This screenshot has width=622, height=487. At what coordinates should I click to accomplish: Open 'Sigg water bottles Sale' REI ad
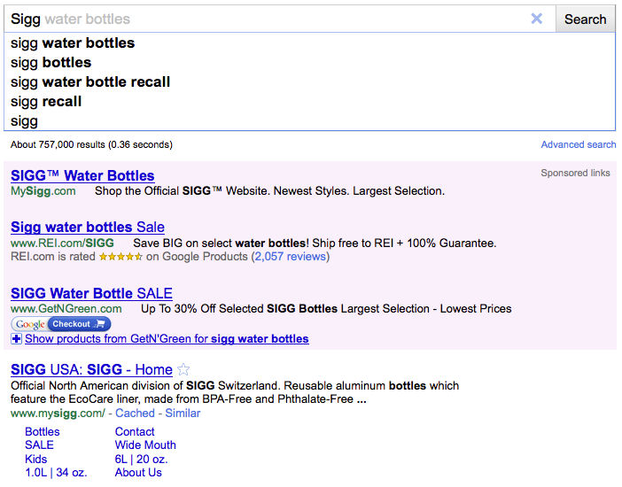tap(87, 227)
